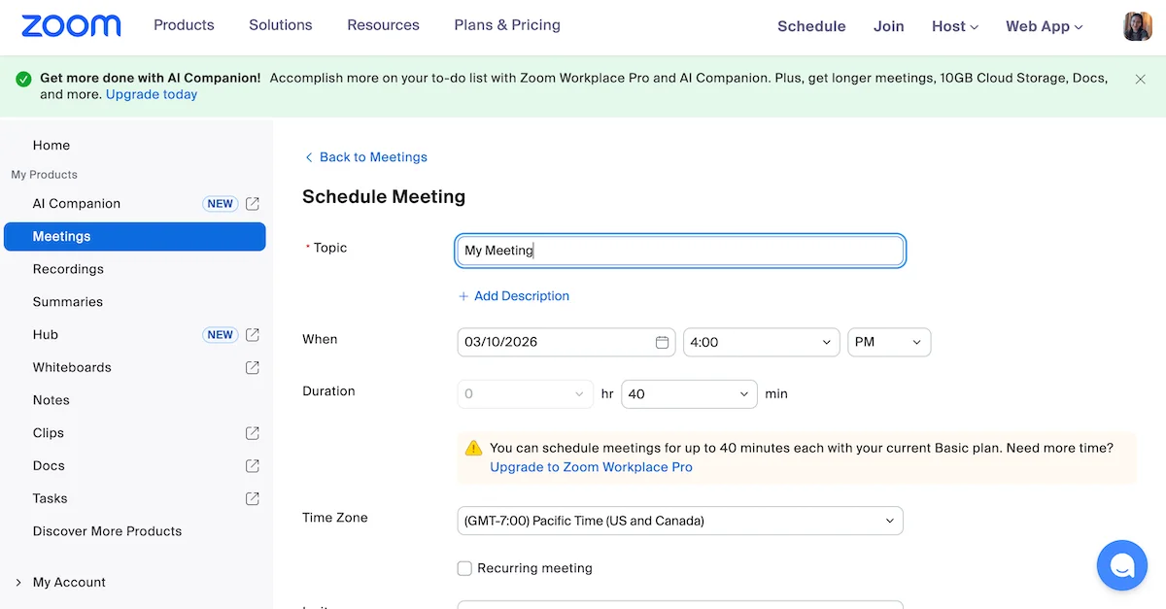Open Clips via the external link icon
The height and width of the screenshot is (609, 1166).
[252, 432]
